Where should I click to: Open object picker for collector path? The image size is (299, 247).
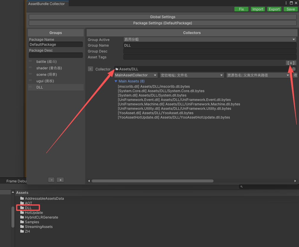294,69
